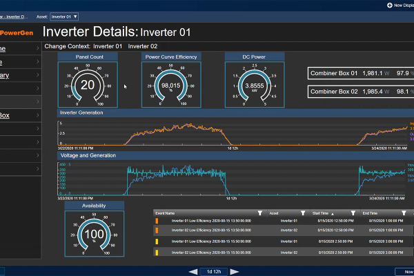Viewport: 414px width, 276px height.
Task: Click the Now button
Action: [x=404, y=271]
